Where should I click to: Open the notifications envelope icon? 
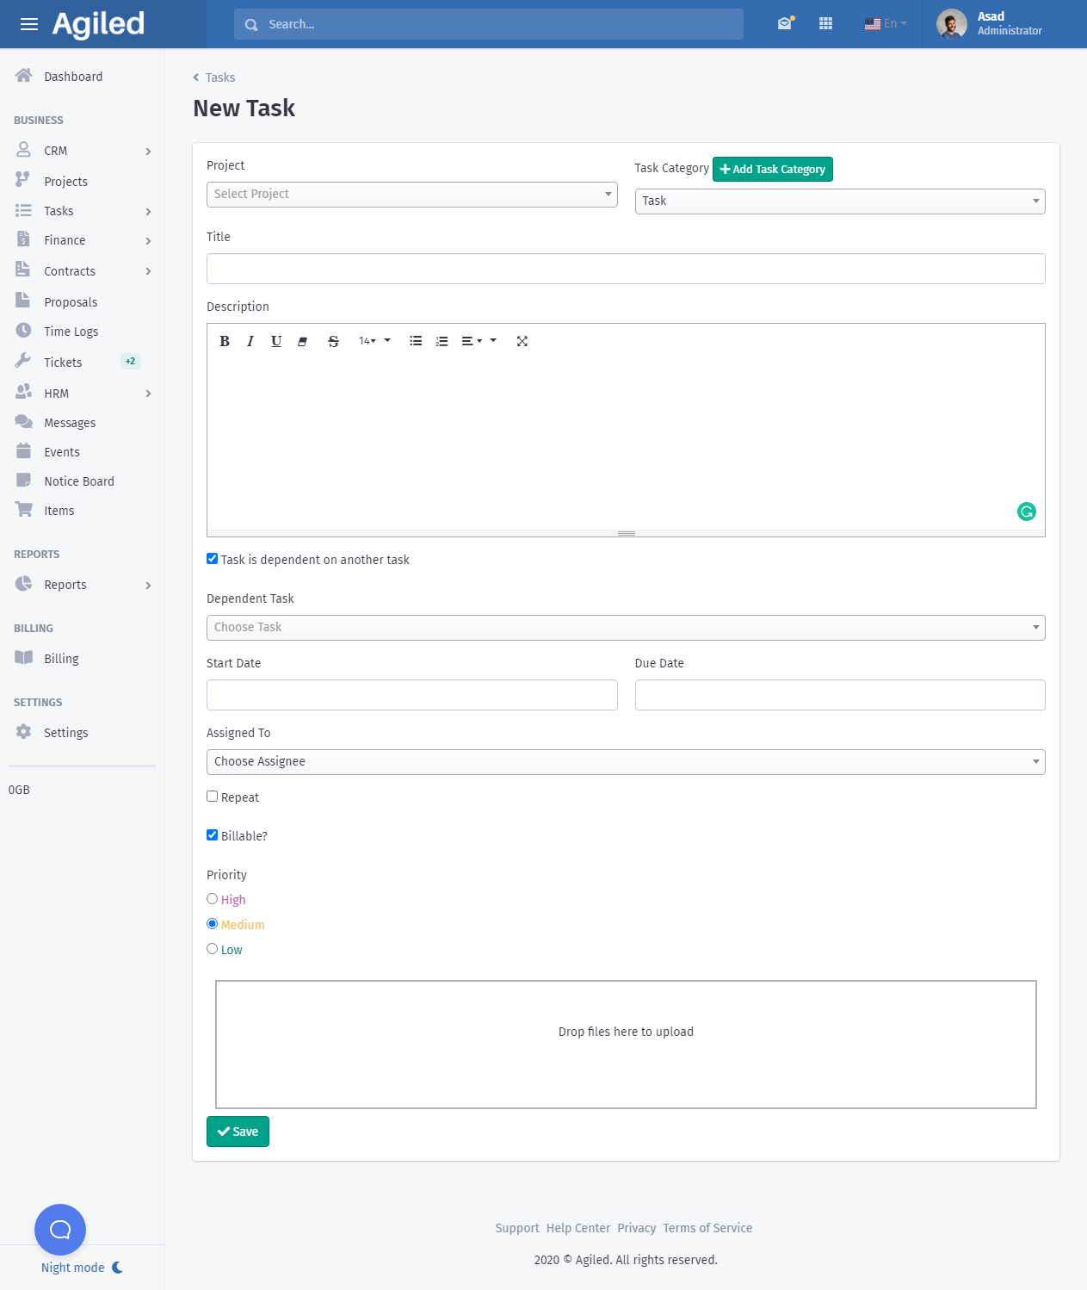pyautogui.click(x=784, y=23)
